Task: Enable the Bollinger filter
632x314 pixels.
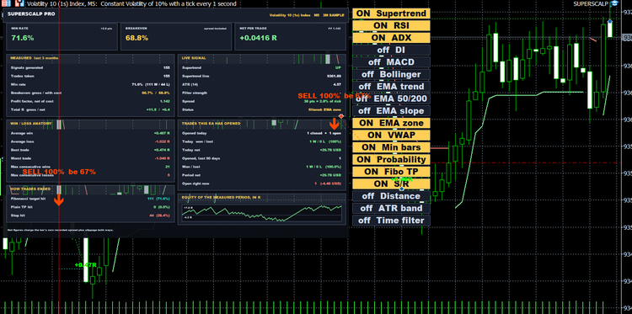Action: click(391, 74)
